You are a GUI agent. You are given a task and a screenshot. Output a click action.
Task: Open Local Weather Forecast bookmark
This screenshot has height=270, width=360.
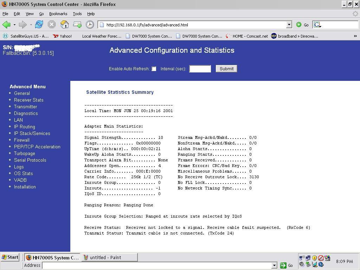102,36
